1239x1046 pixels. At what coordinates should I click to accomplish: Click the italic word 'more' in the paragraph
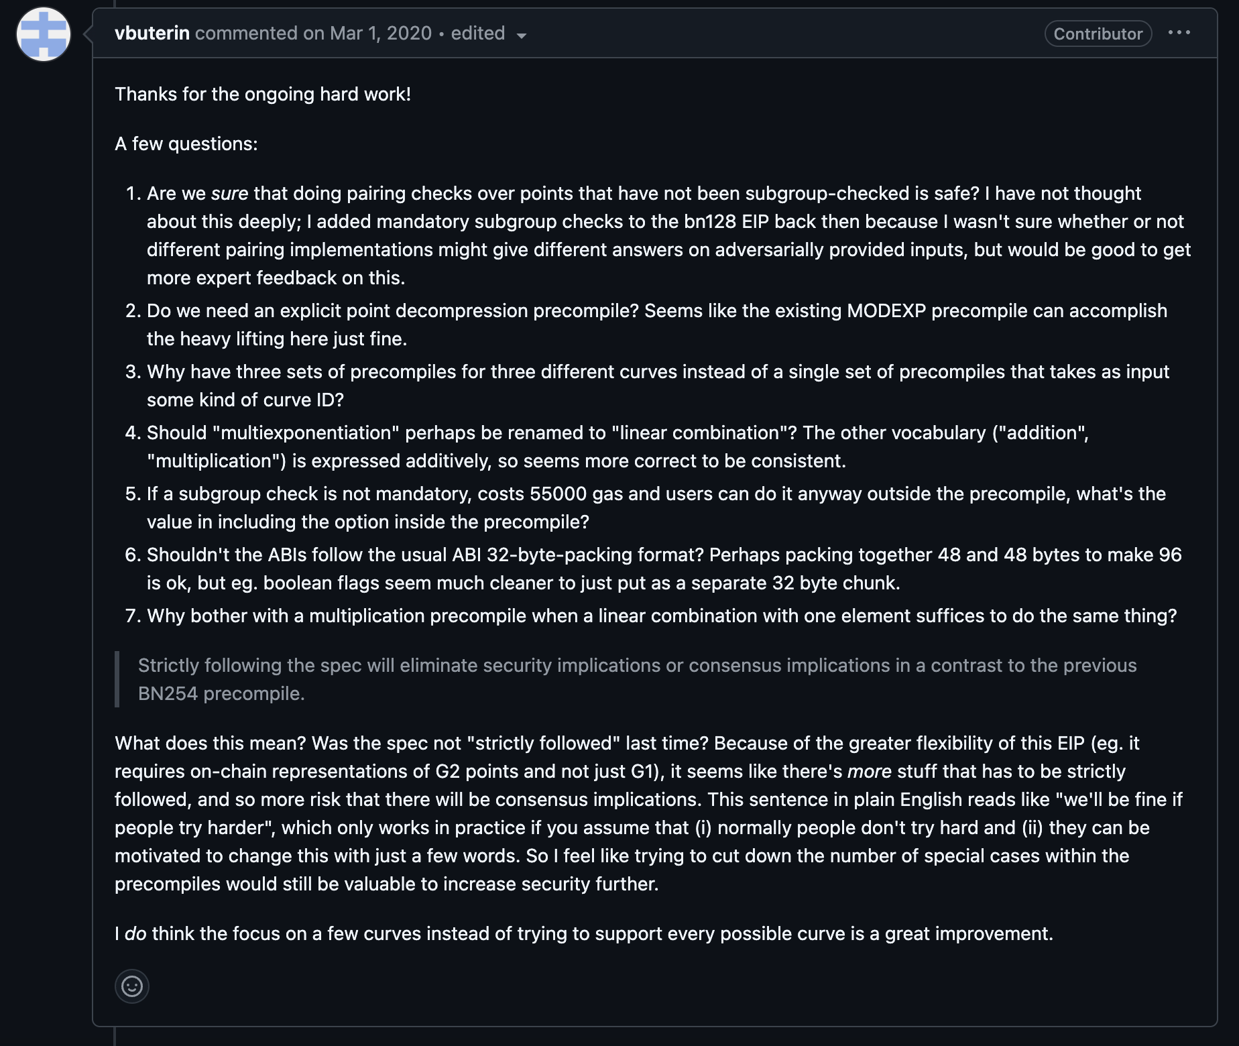pos(869,772)
